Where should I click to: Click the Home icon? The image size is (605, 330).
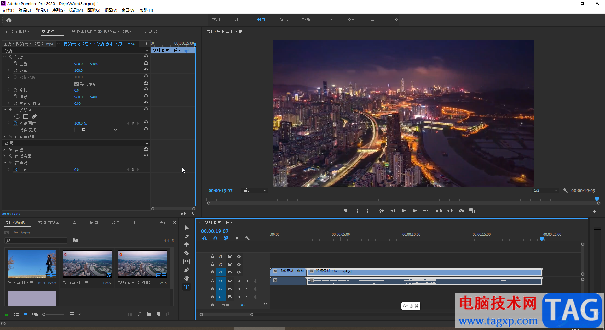coord(9,20)
